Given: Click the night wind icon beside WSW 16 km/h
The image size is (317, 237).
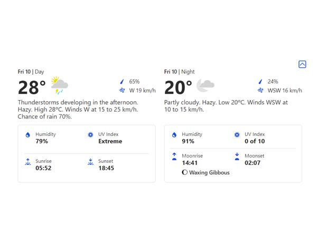Looking at the screenshot, I should (260, 91).
